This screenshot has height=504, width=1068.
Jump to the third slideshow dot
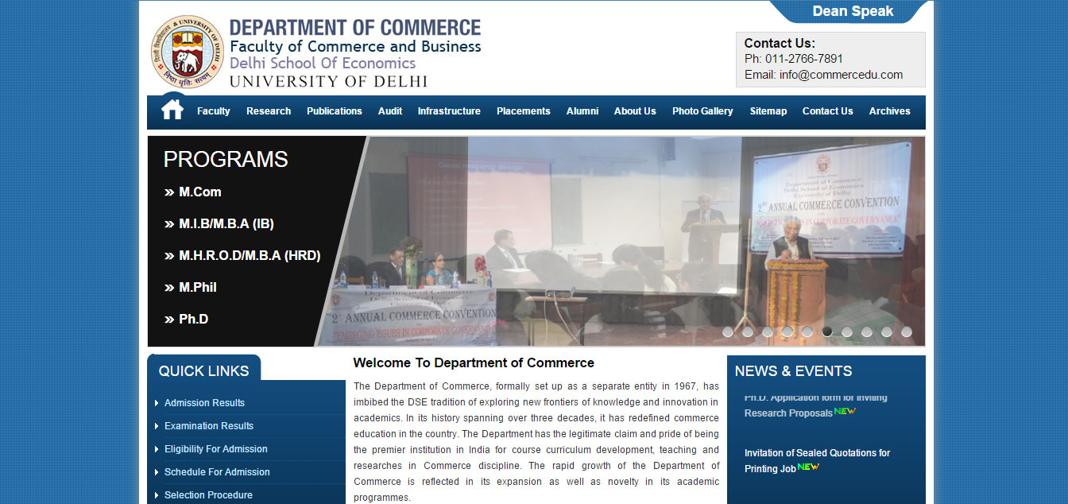point(768,332)
